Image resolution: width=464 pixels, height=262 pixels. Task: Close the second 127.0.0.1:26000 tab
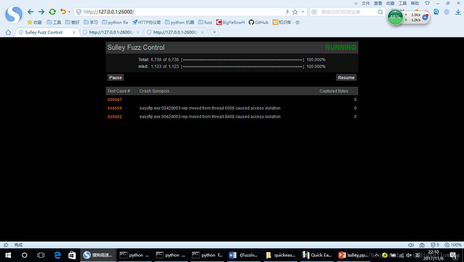[x=138, y=32]
